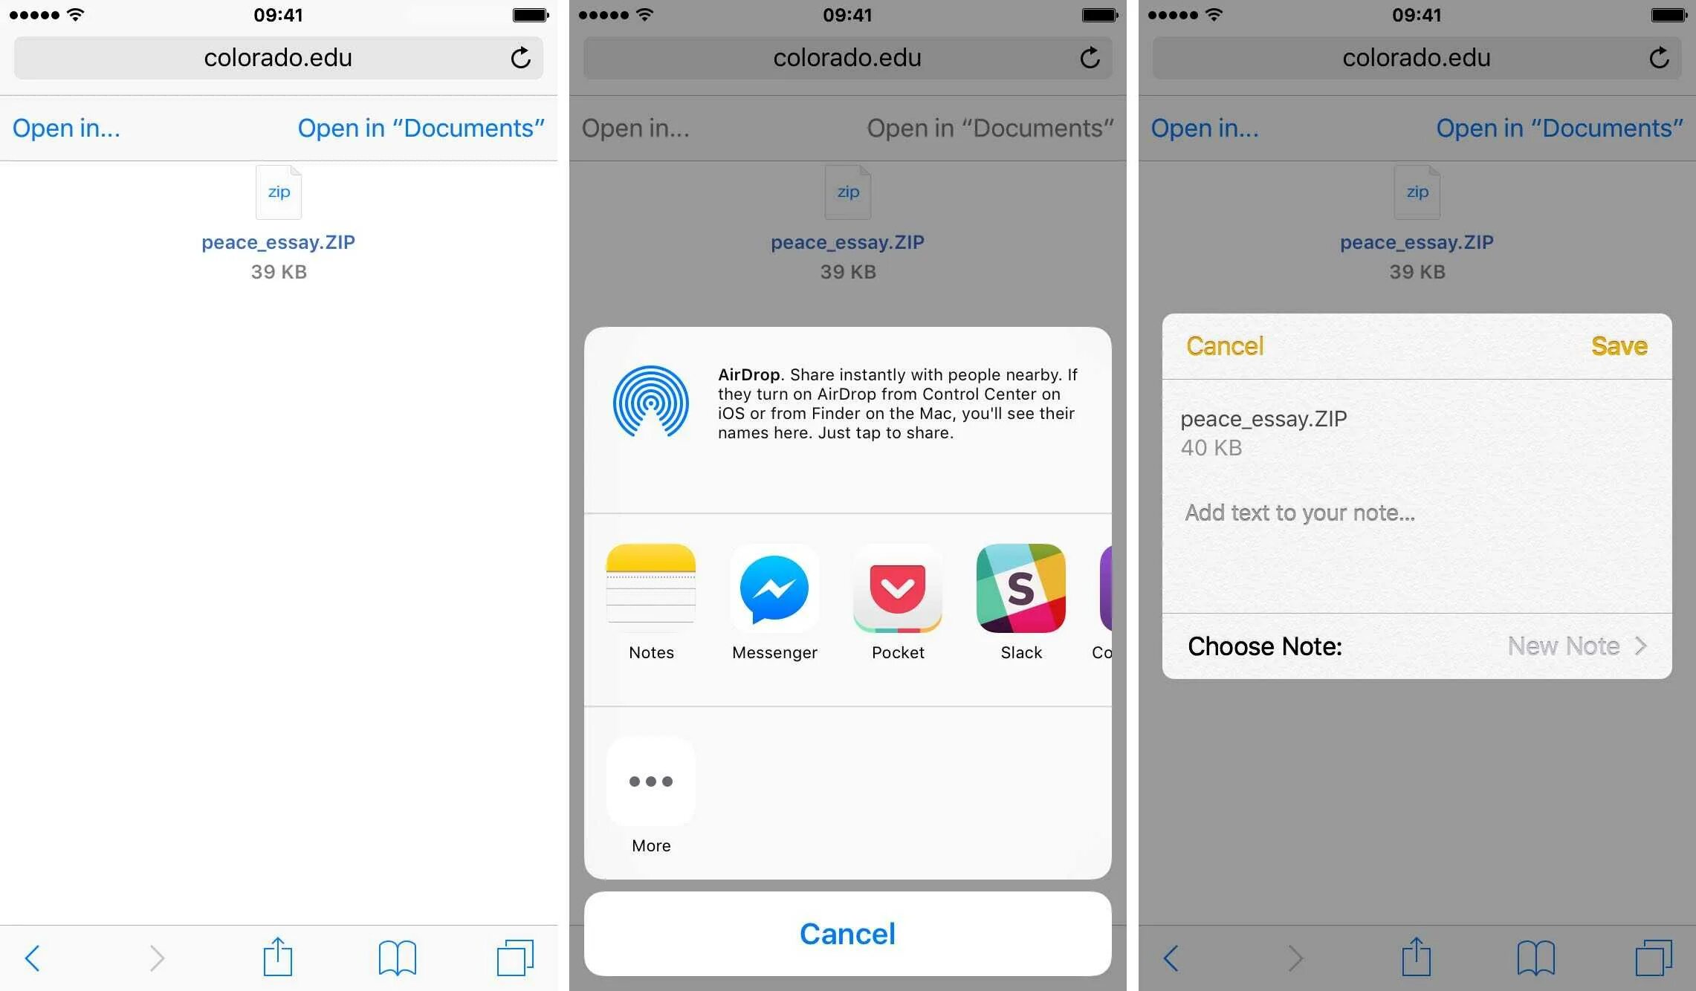Tap 'Save' to save the note

1623,345
